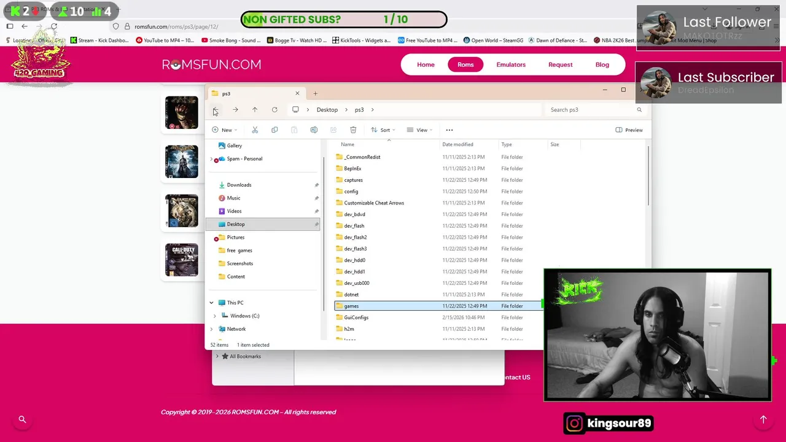Close the ps3 Explorer tab
This screenshot has height=442, width=786.
[297, 93]
